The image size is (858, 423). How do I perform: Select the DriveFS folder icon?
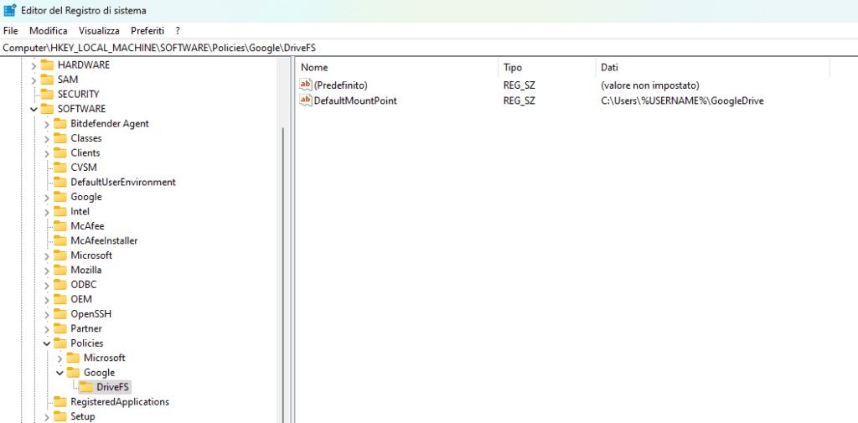86,387
